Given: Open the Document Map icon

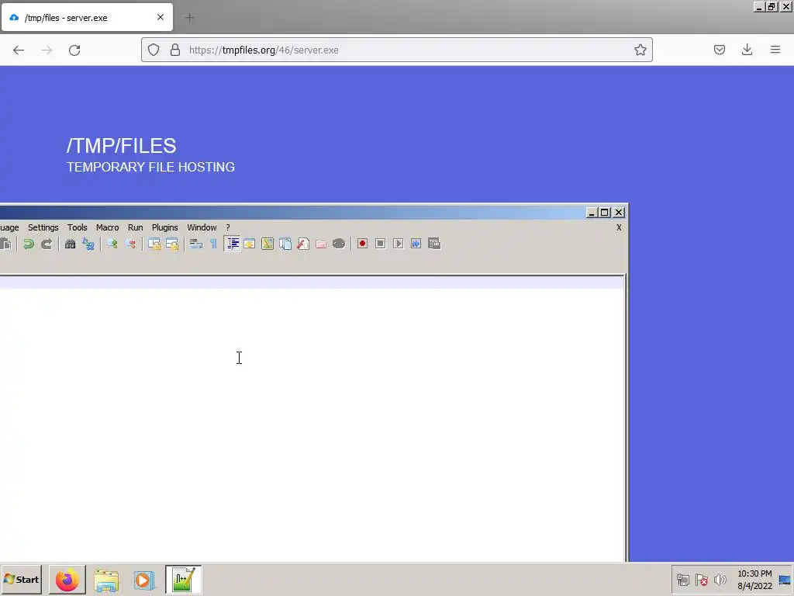Looking at the screenshot, I should pyautogui.click(x=268, y=244).
